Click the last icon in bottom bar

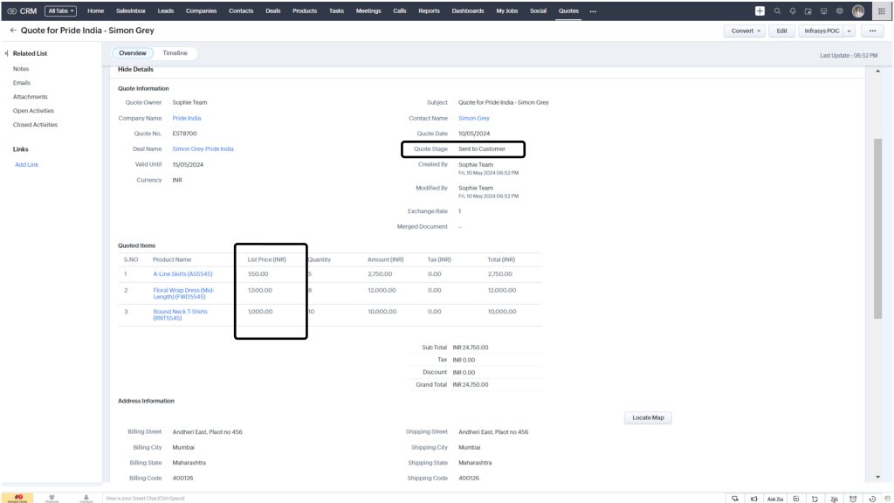(x=887, y=499)
